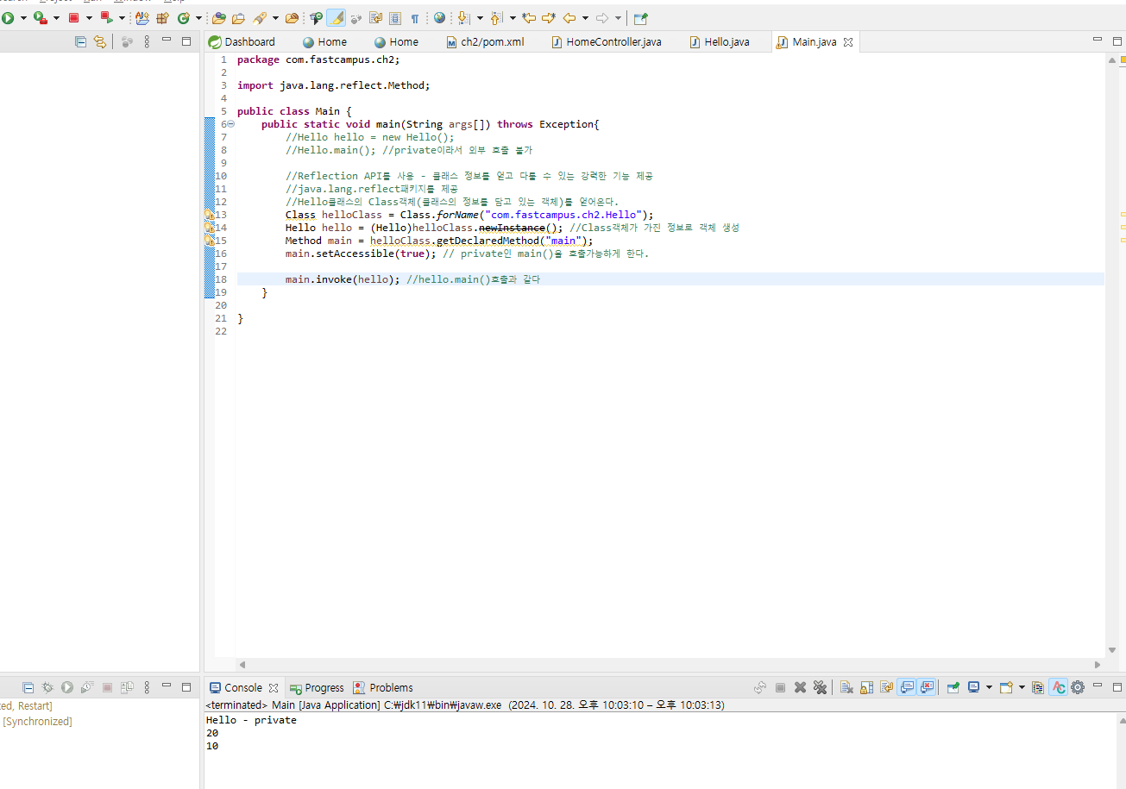Click Clear Console icon
Viewport: 1126px width, 789px height.
pyautogui.click(x=846, y=687)
